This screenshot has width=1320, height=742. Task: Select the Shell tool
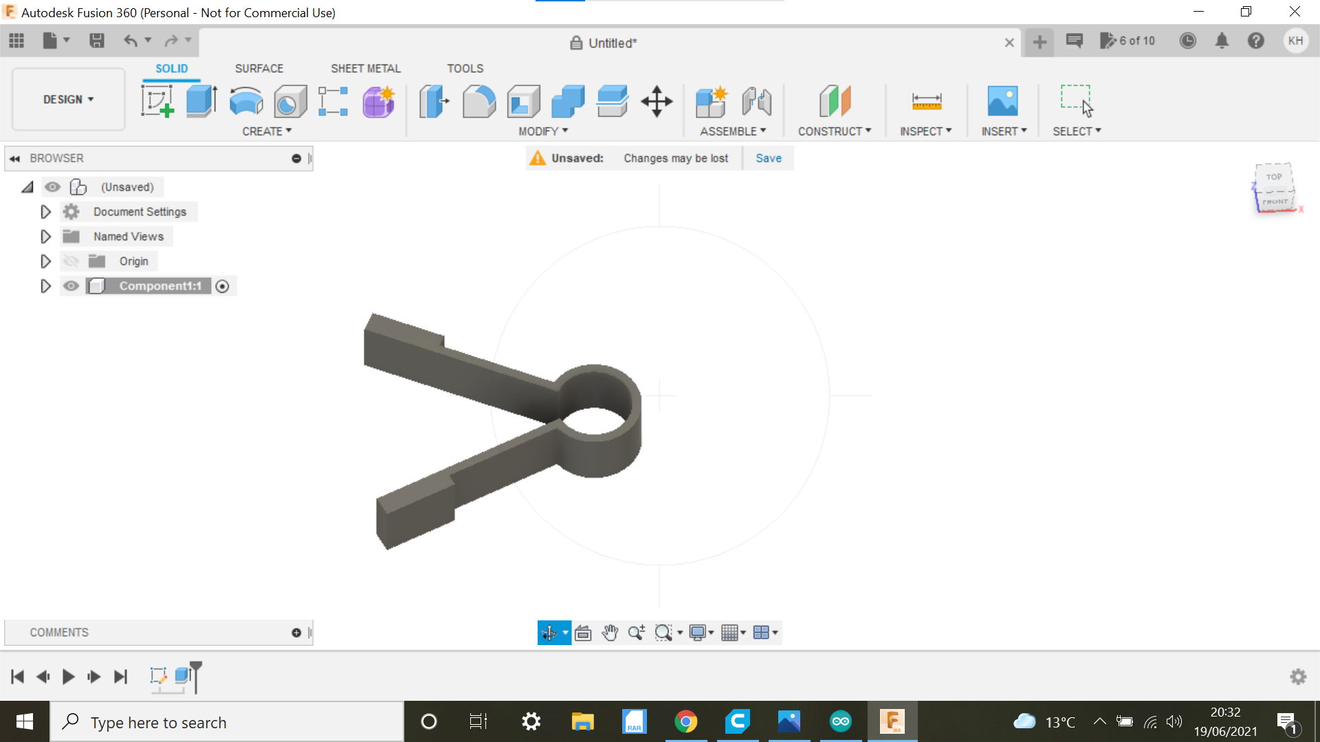pos(523,101)
